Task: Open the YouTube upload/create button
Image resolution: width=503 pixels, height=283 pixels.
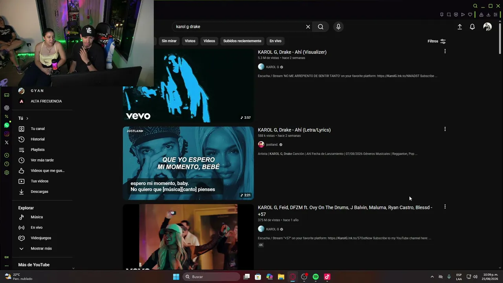Action: pos(460,27)
